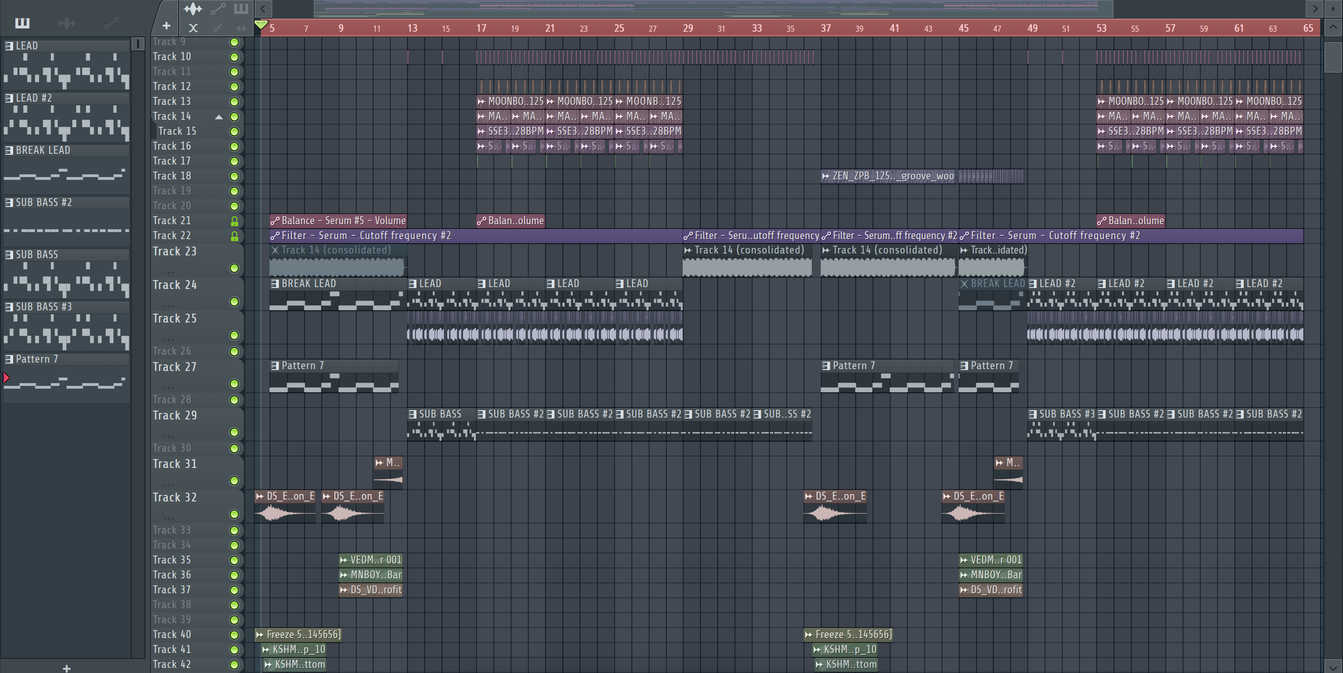The image size is (1343, 673).
Task: Focus automation clips in the playlist toolbar
Action: [x=218, y=8]
